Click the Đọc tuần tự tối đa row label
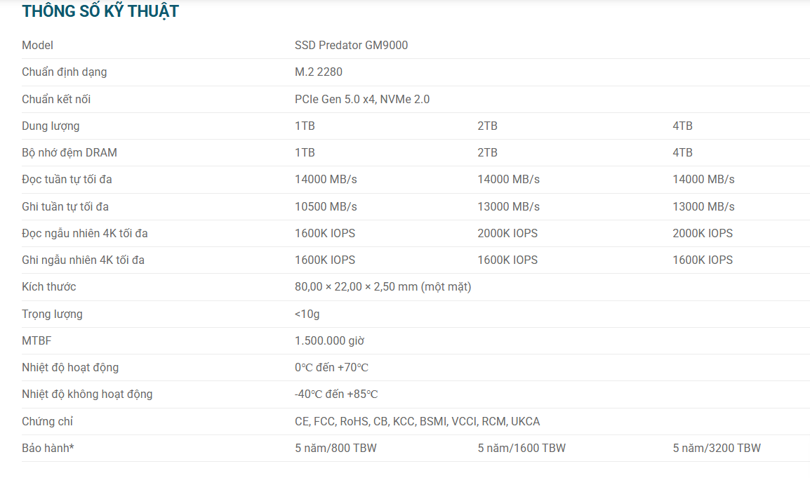Image resolution: width=810 pixels, height=478 pixels. click(67, 179)
